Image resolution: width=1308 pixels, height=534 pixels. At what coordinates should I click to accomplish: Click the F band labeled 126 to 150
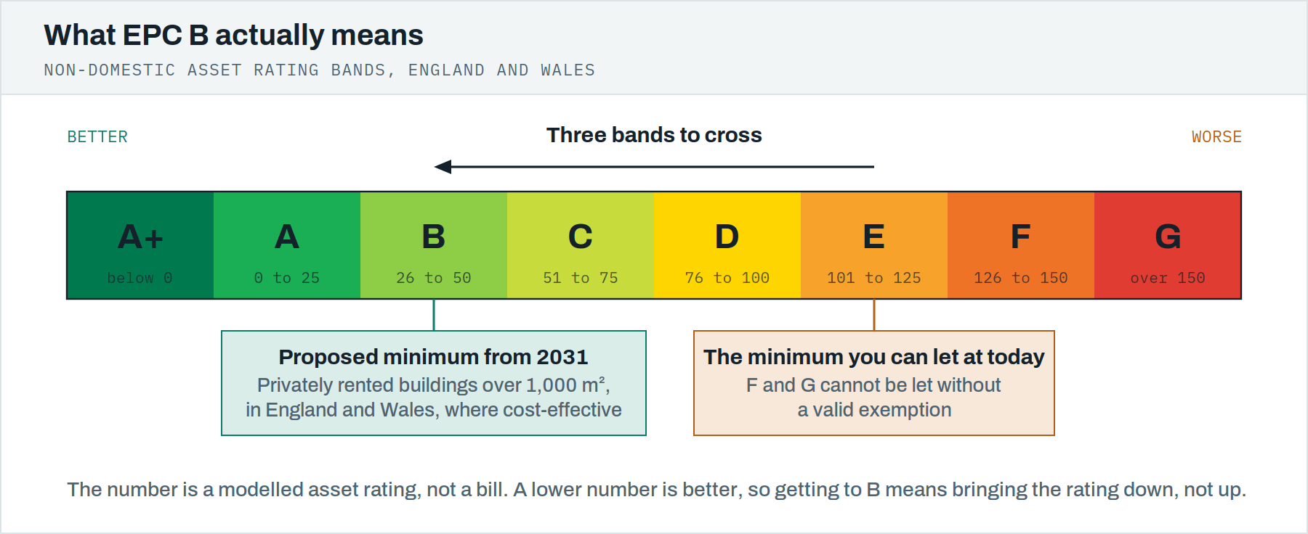tap(1021, 245)
